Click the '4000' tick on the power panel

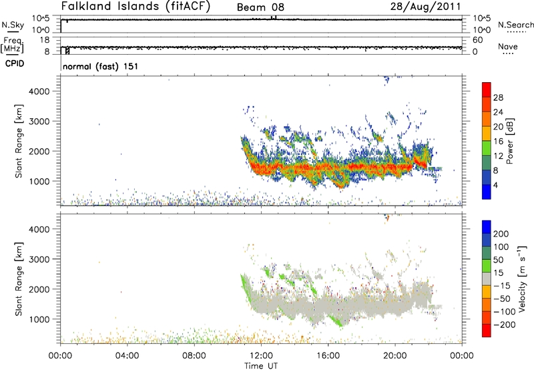39,91
